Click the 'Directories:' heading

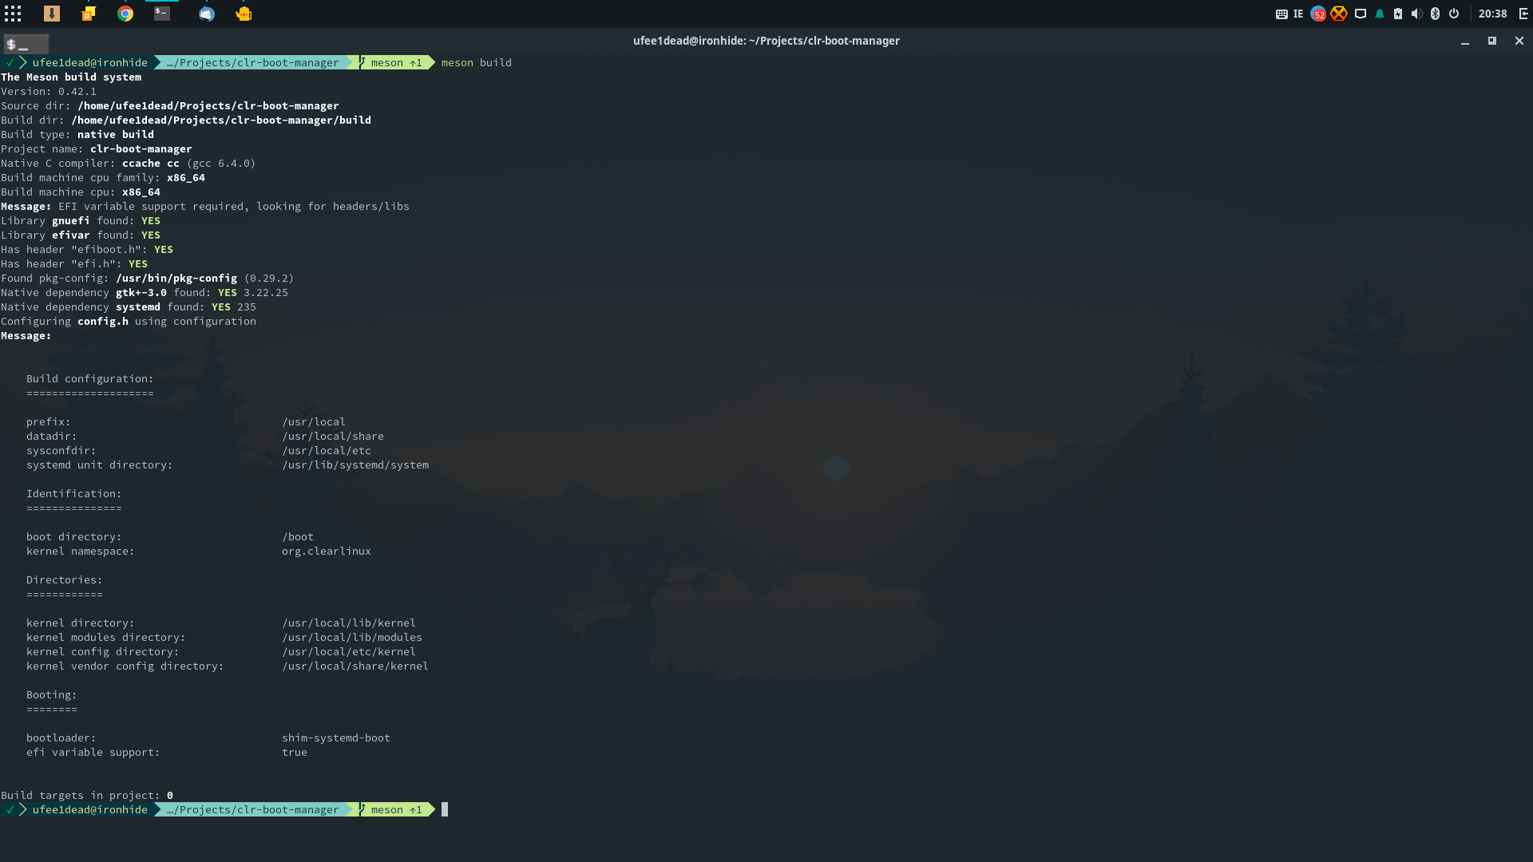click(x=65, y=580)
